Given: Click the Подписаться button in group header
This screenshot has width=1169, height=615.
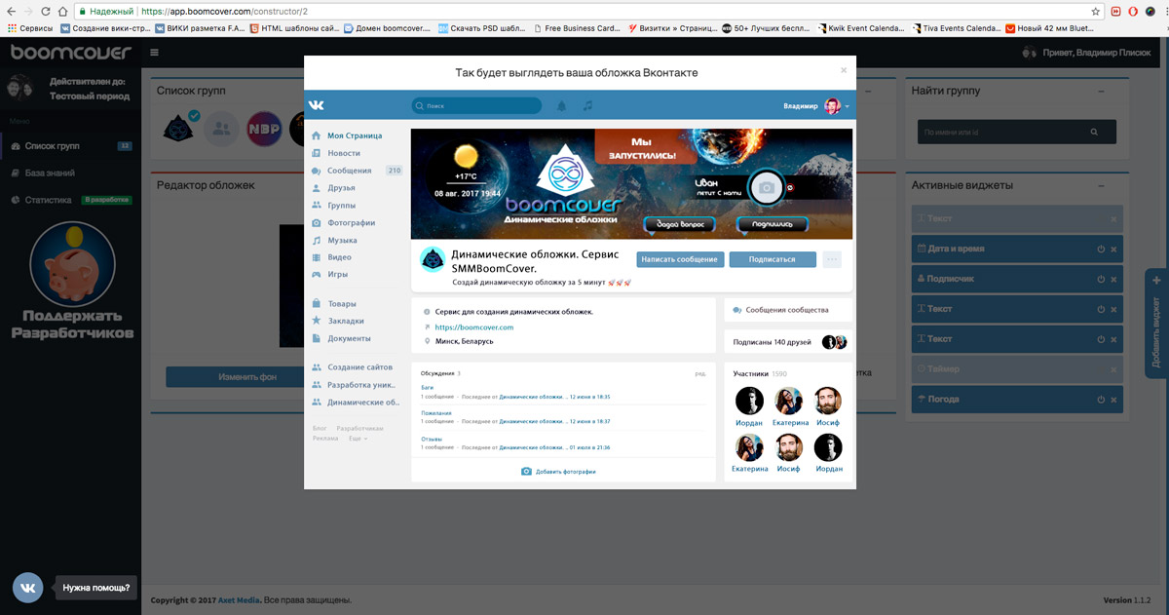Looking at the screenshot, I should [773, 259].
